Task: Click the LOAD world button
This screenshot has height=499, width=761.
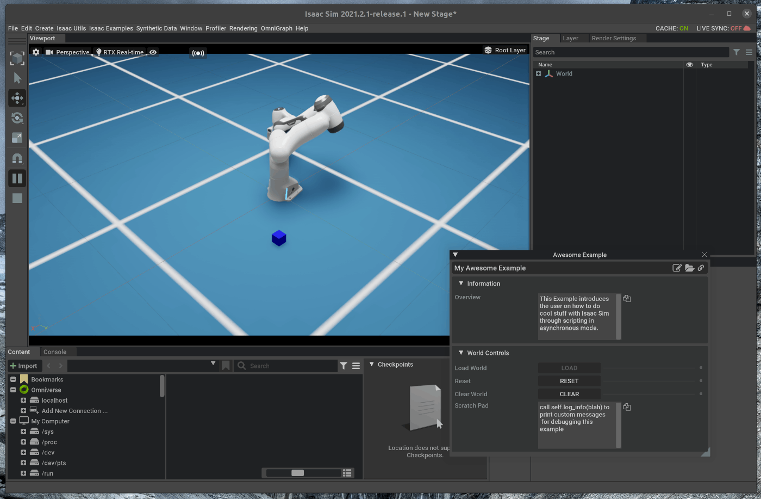Action: tap(569, 368)
